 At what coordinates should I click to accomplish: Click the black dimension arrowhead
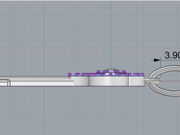(x=157, y=60)
